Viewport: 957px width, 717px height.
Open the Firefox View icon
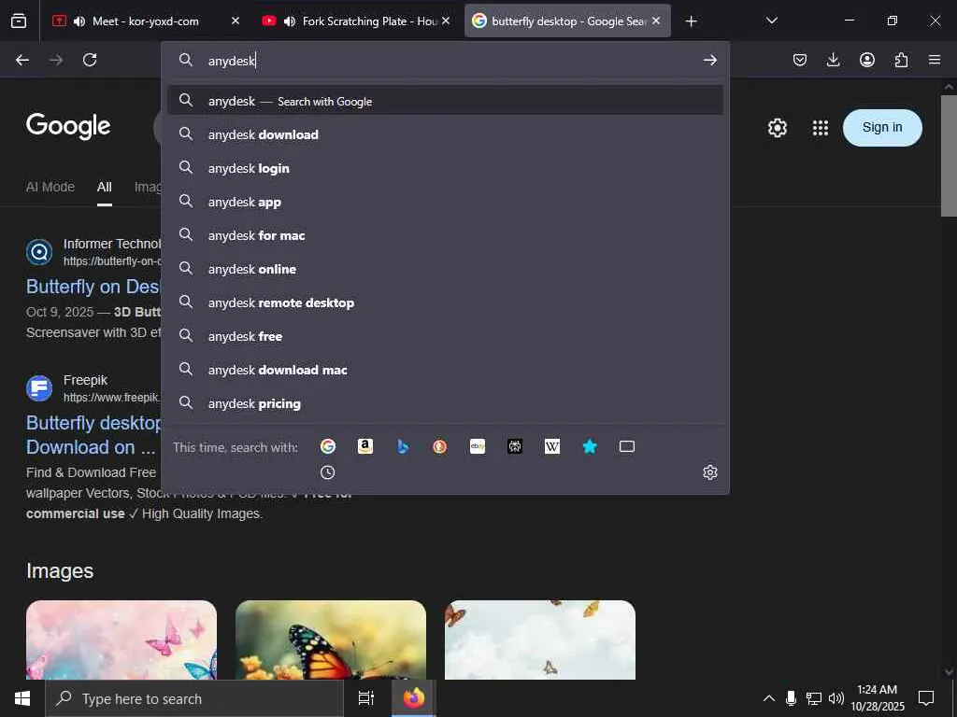coord(19,21)
